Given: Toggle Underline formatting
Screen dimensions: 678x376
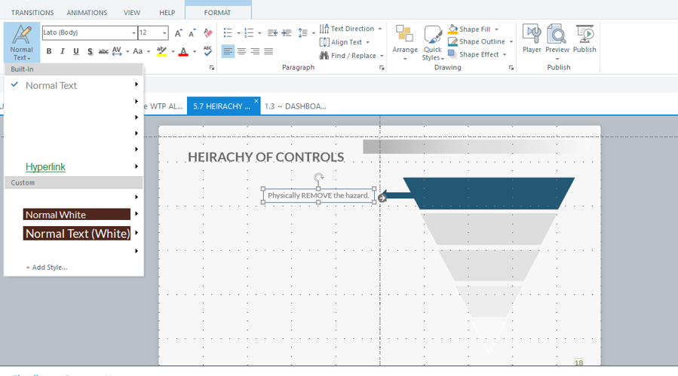Looking at the screenshot, I should coord(76,52).
